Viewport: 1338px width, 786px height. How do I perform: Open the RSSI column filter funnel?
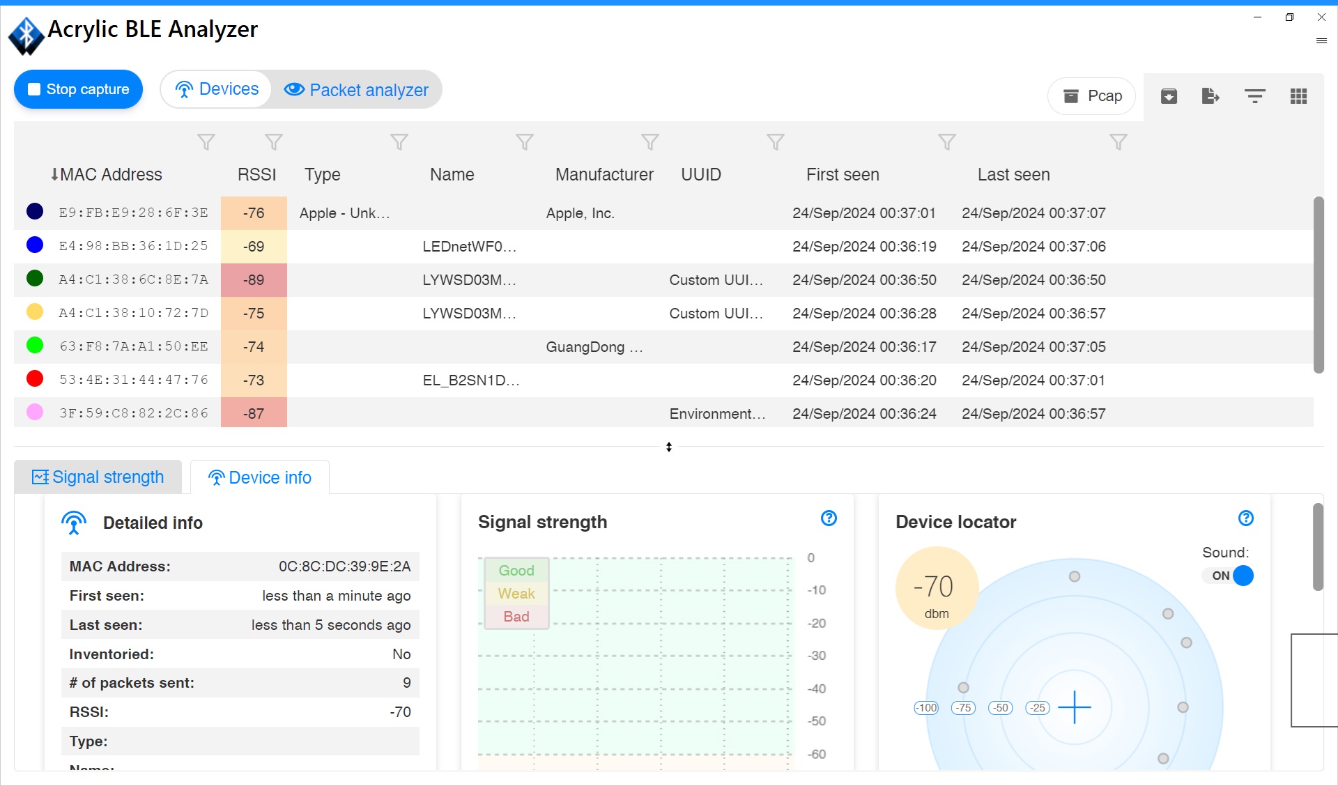(x=274, y=142)
